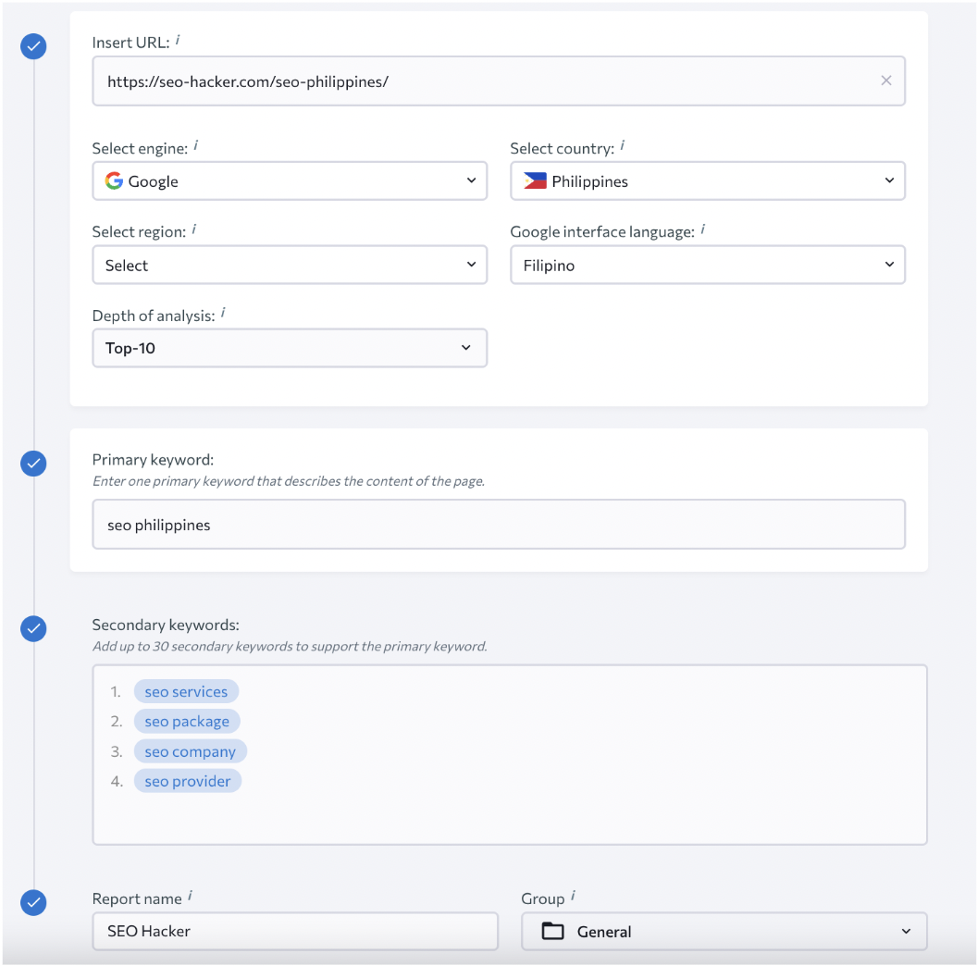Click the Primary keyword input field
The width and height of the screenshot is (977, 966).
[499, 525]
